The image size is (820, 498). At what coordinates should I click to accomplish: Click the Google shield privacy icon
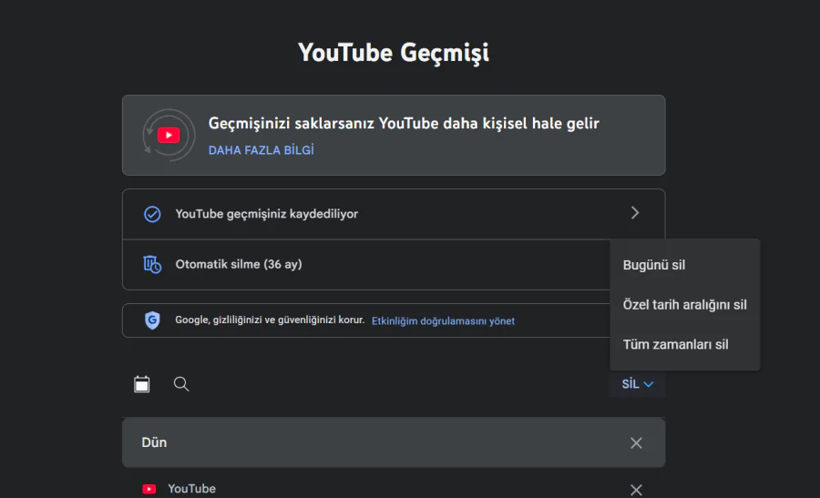pyautogui.click(x=152, y=320)
